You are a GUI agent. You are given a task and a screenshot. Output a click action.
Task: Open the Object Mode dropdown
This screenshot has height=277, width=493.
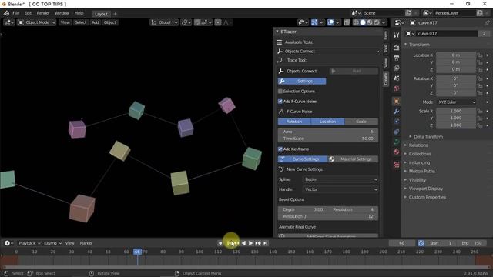36,22
